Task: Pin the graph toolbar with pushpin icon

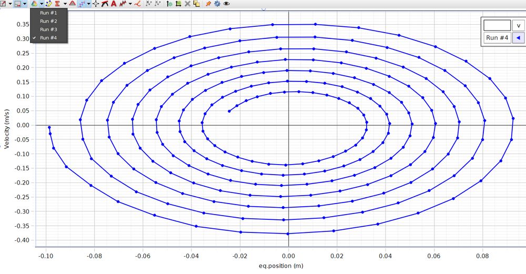Action: [x=208, y=4]
